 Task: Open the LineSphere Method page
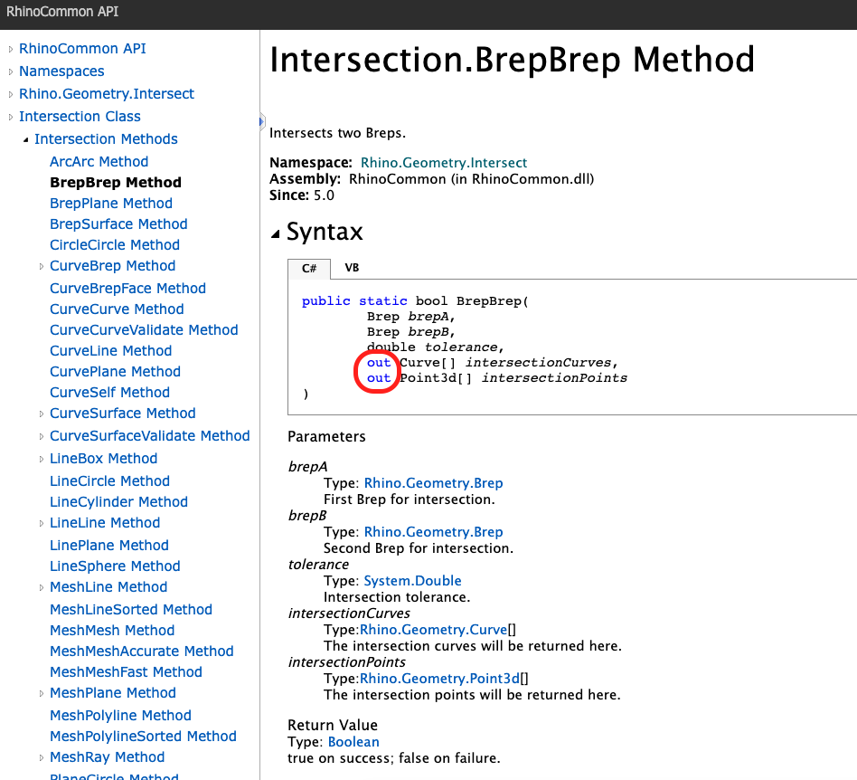coord(115,566)
